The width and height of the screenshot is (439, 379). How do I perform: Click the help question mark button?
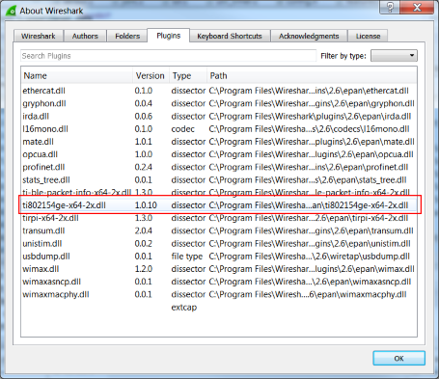pyautogui.click(x=390, y=7)
